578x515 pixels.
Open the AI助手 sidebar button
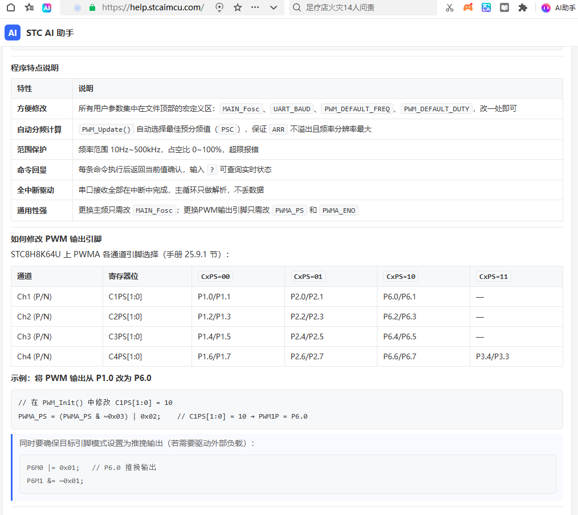coord(558,7)
